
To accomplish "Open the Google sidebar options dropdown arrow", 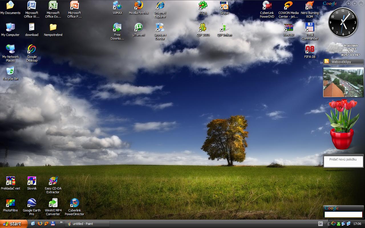I will (355, 3).
